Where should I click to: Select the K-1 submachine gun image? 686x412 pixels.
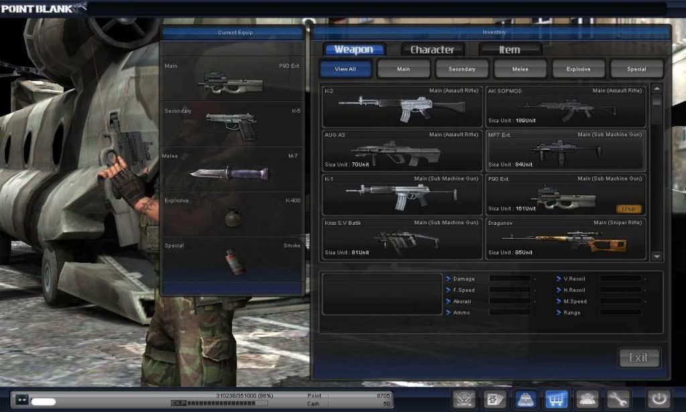[402, 196]
